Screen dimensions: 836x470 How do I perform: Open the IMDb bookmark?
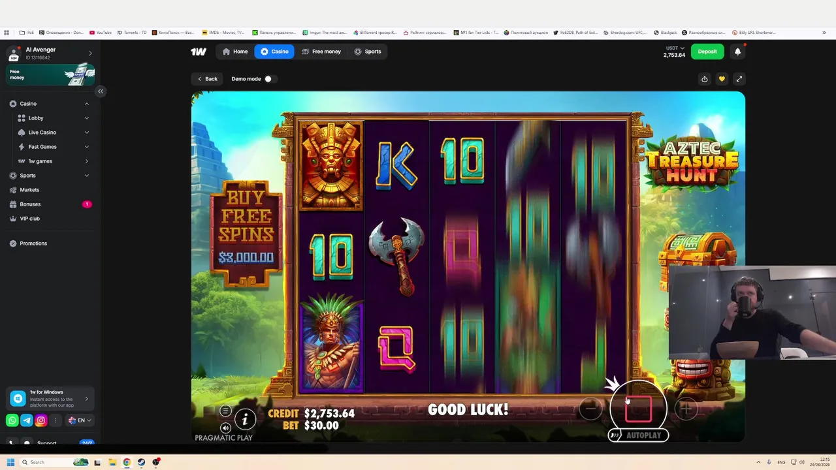(224, 33)
